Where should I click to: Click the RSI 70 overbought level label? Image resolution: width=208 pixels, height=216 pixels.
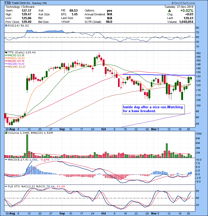[x=197, y=33]
